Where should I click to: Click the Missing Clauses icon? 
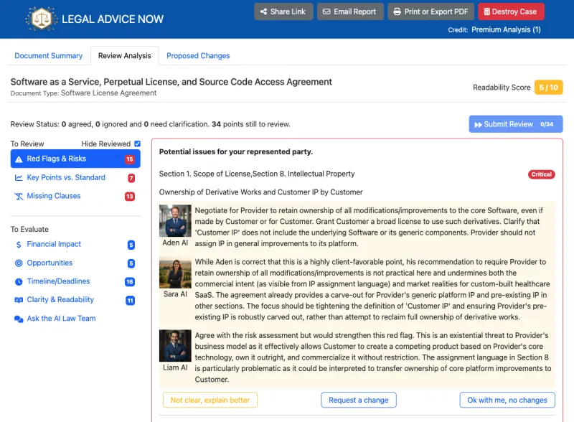coord(19,196)
